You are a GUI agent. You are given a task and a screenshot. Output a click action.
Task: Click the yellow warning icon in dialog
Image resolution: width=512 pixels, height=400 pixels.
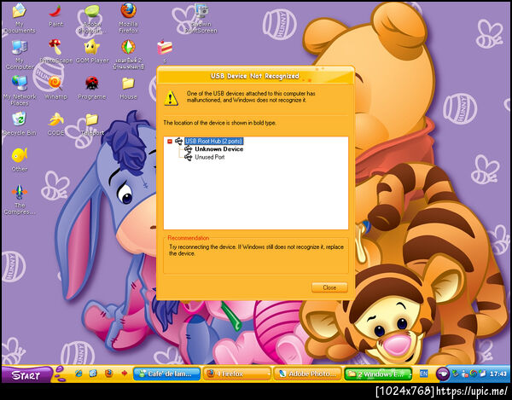[x=171, y=98]
